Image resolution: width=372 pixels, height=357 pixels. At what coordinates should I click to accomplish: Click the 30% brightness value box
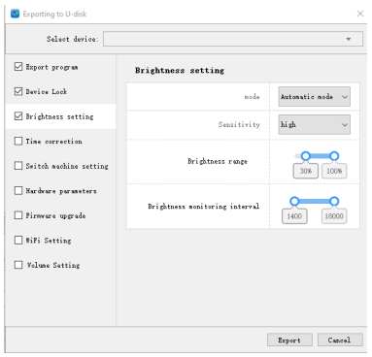coord(306,171)
